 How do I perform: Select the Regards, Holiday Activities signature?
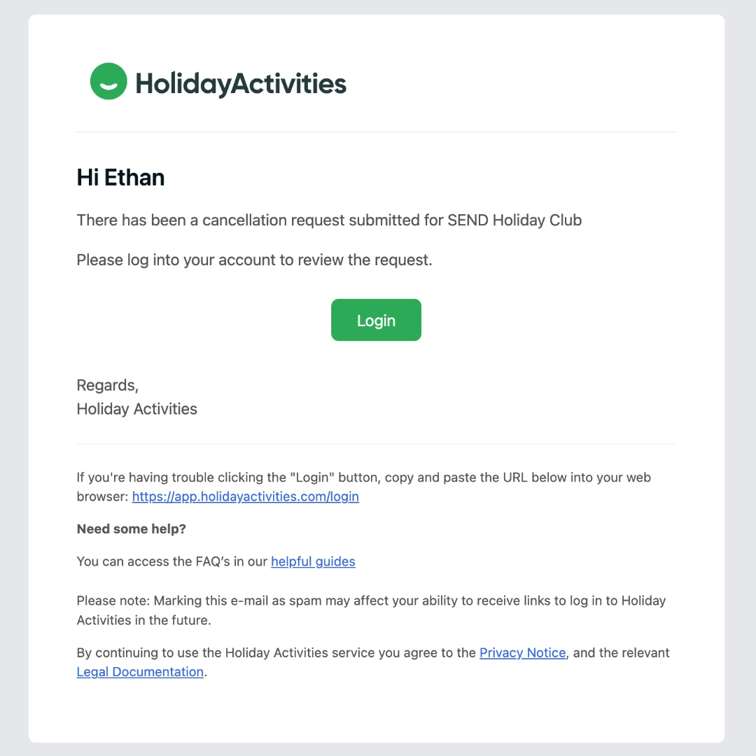[x=136, y=397]
